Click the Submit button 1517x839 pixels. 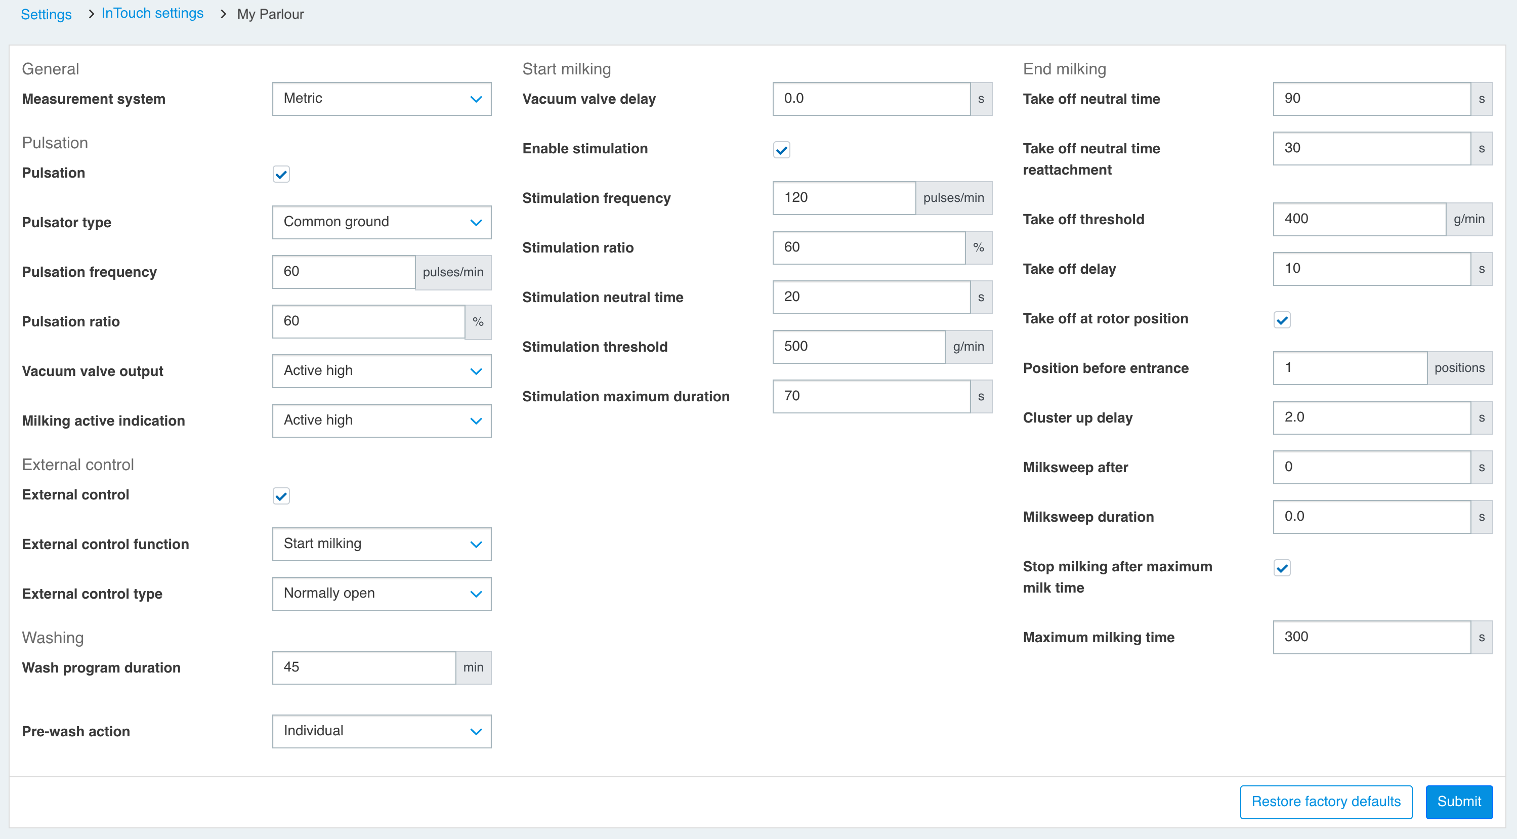[x=1459, y=802]
